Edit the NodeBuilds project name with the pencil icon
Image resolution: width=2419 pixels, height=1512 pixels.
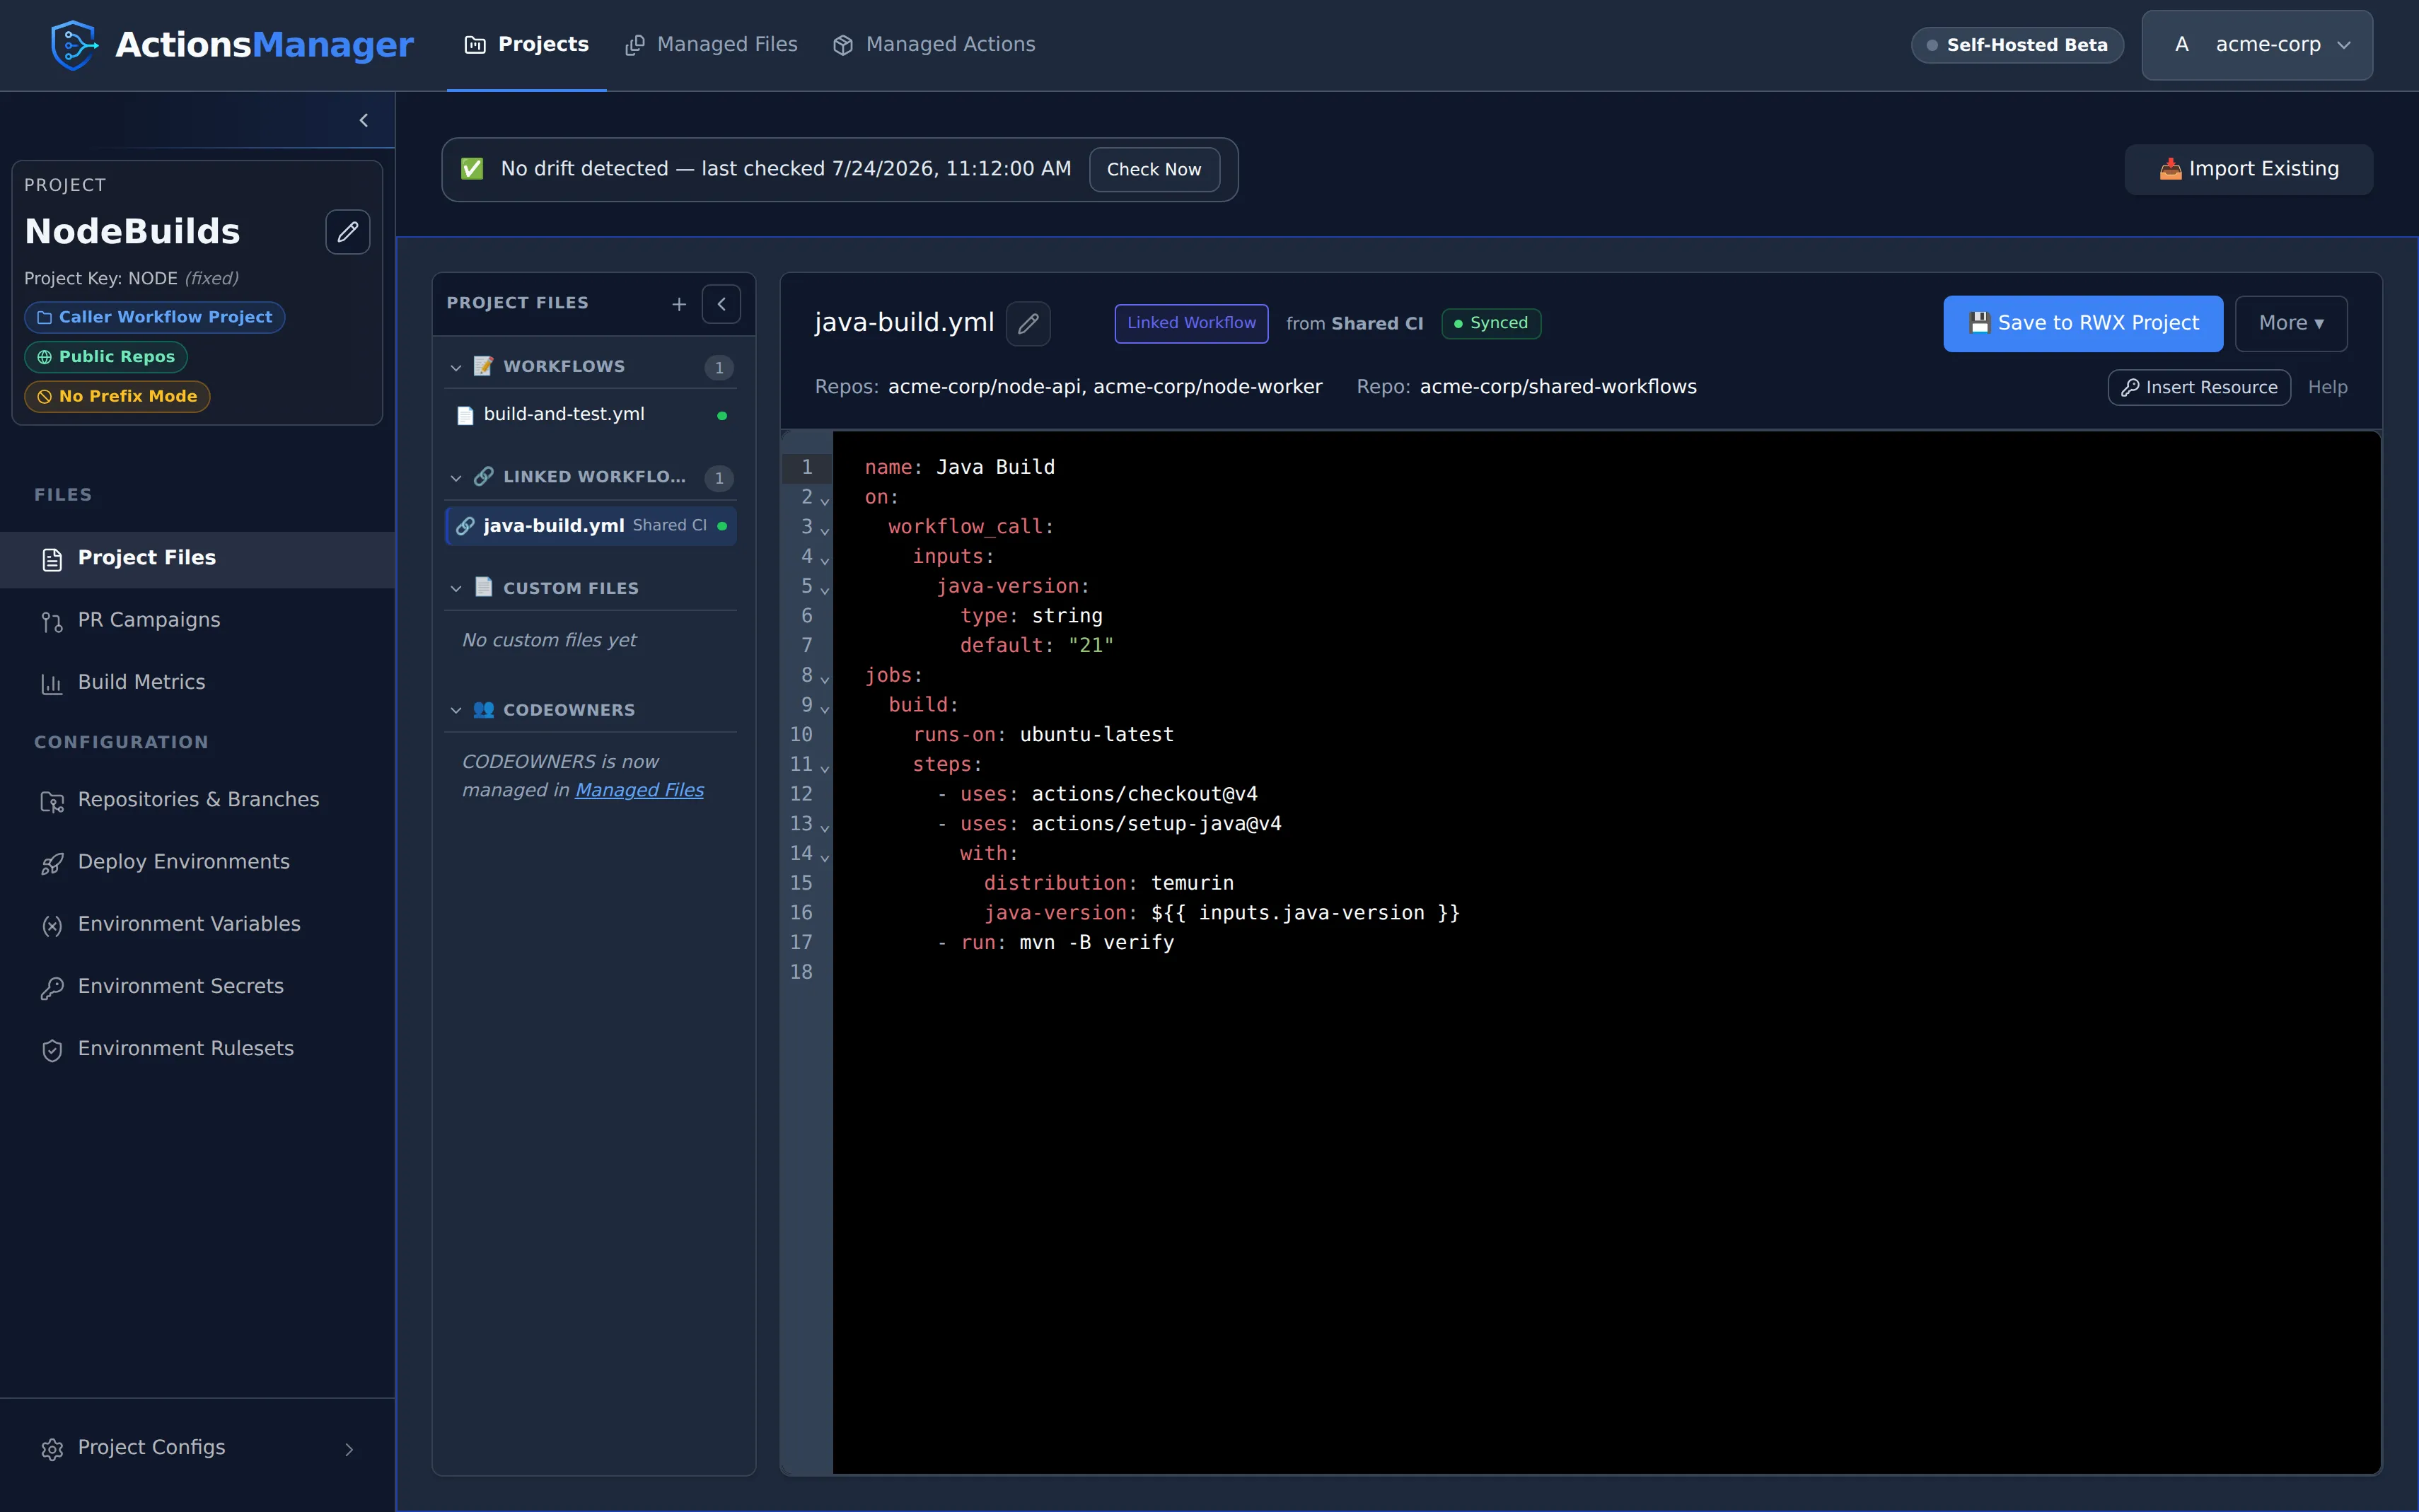(347, 232)
